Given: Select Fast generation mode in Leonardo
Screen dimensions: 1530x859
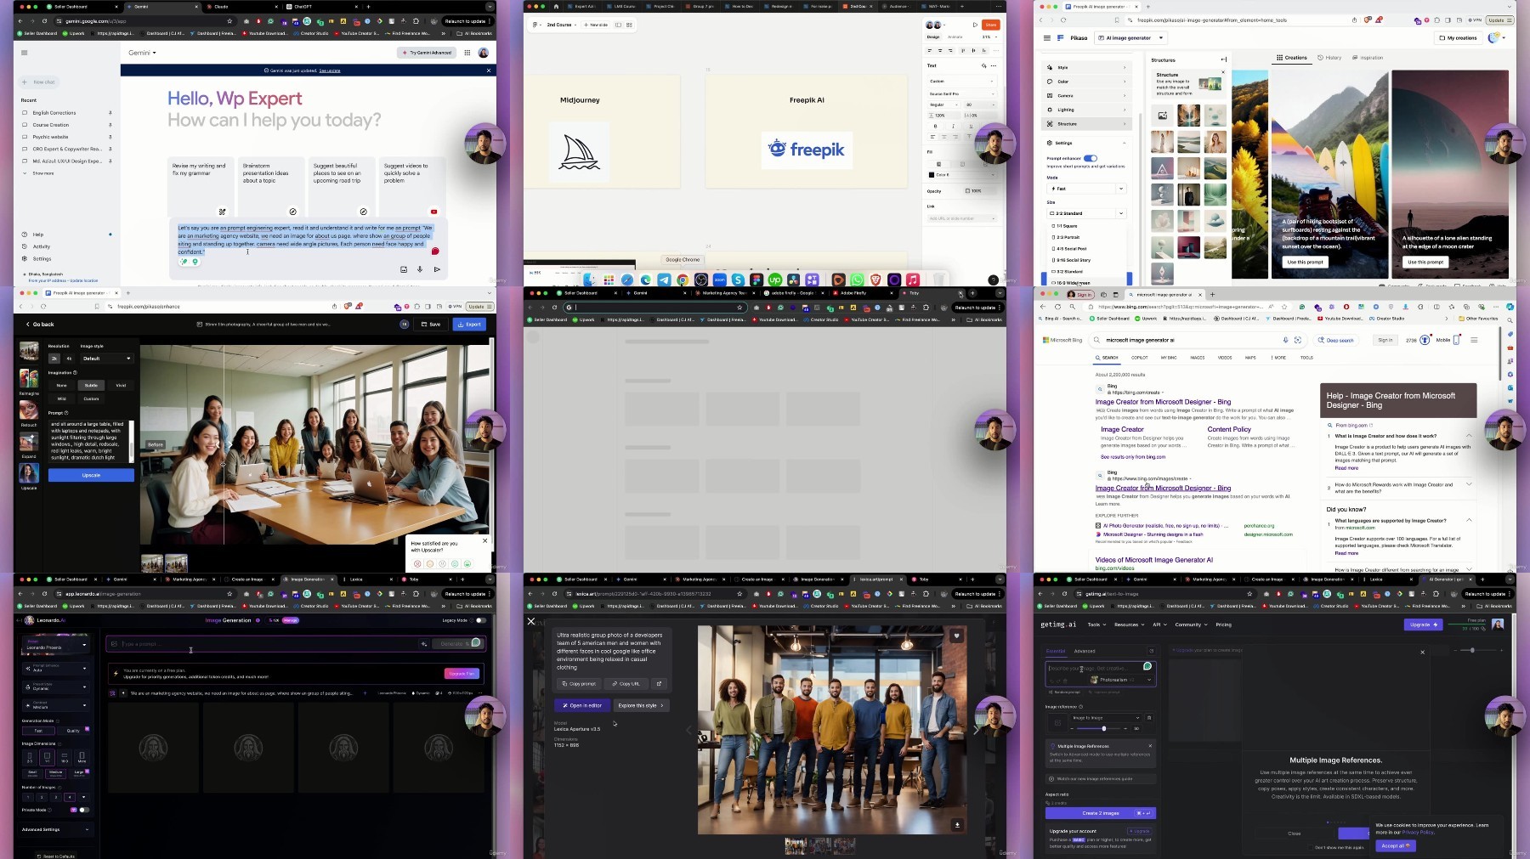Looking at the screenshot, I should (38, 730).
